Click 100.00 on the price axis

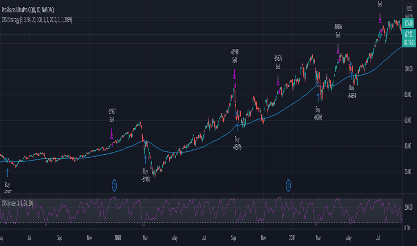[408, 69]
